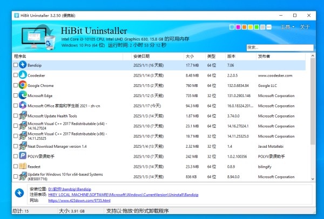Click version 131.0.2903.146 cell
The height and width of the screenshot is (219, 324).
coord(239,95)
